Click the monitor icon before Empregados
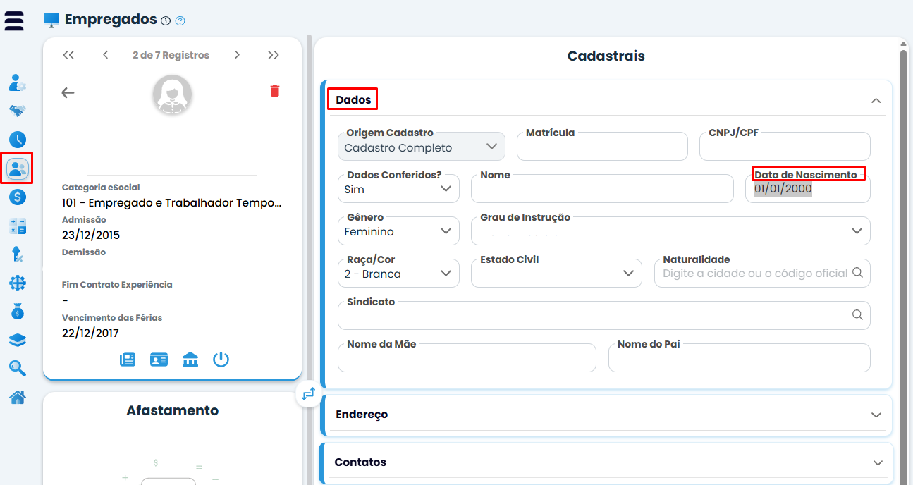913x485 pixels. coord(51,20)
